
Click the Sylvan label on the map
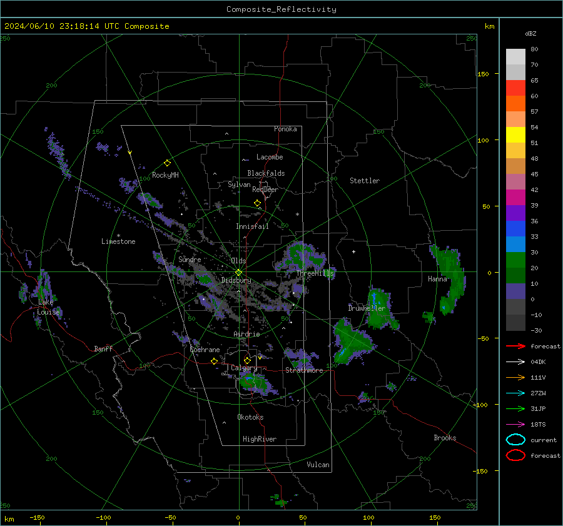[239, 185]
